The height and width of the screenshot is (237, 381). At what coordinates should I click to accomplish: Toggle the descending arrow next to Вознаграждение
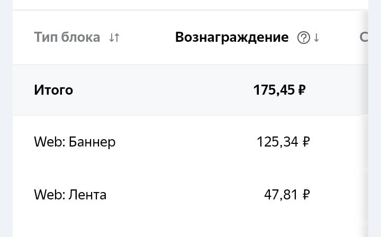click(x=316, y=38)
